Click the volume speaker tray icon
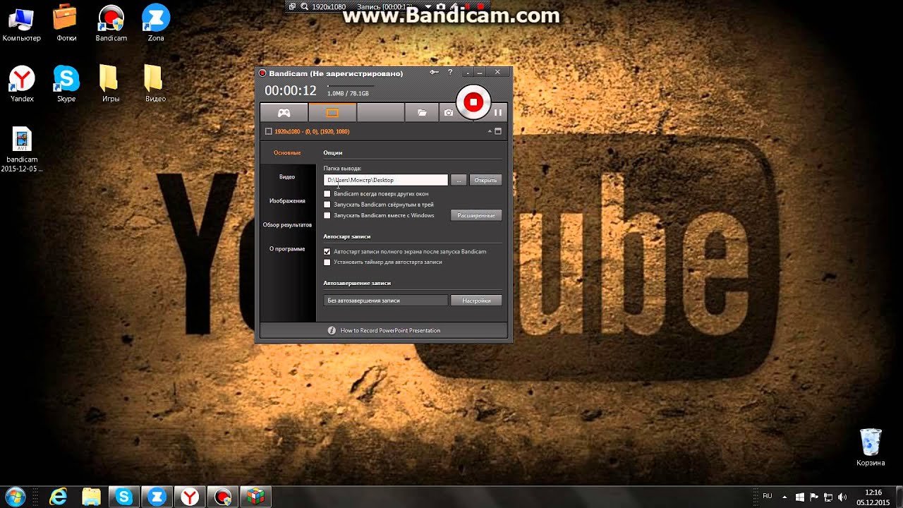 click(x=842, y=497)
